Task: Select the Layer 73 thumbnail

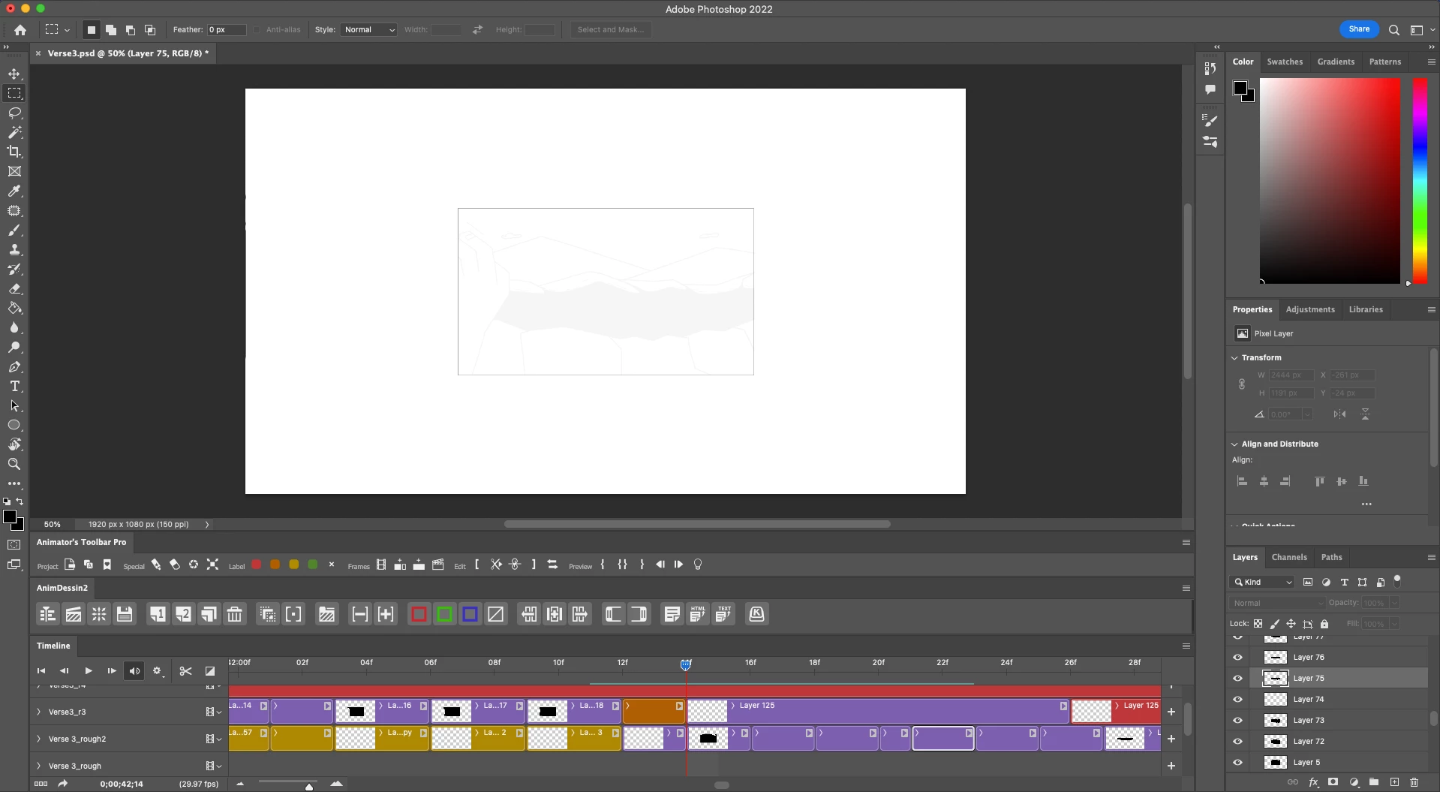Action: click(1275, 720)
